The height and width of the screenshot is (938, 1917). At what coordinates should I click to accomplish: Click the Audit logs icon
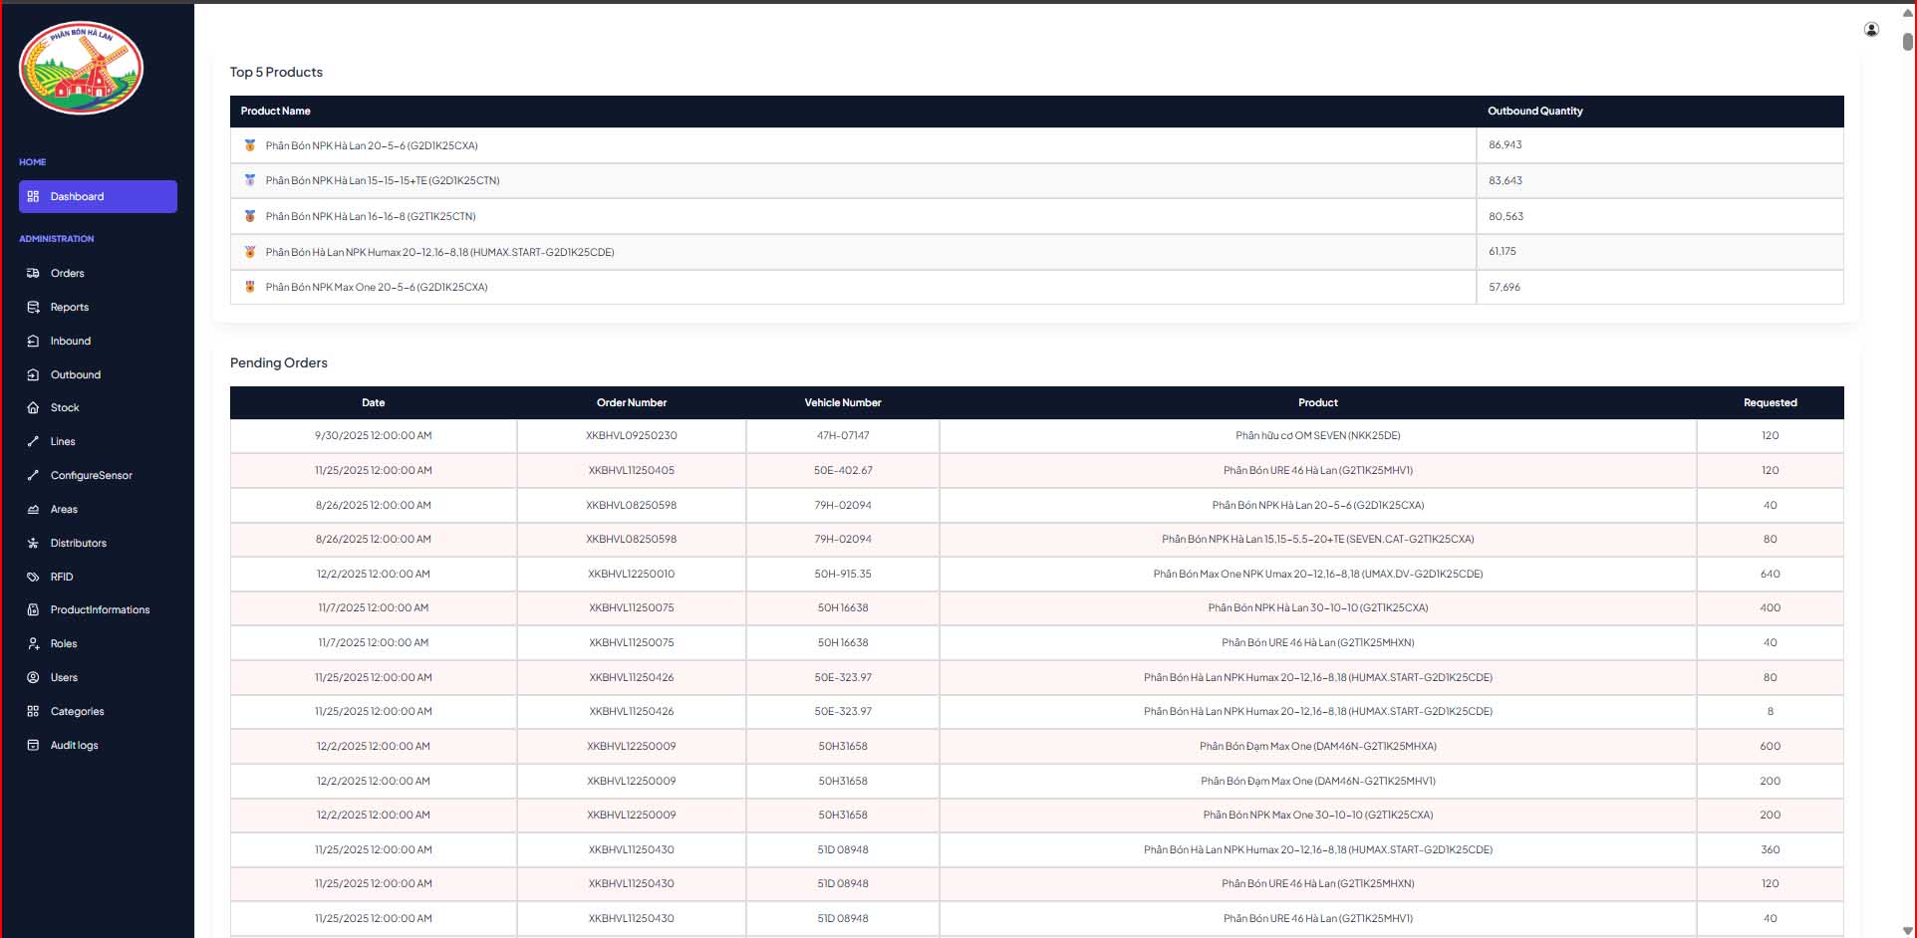point(33,745)
